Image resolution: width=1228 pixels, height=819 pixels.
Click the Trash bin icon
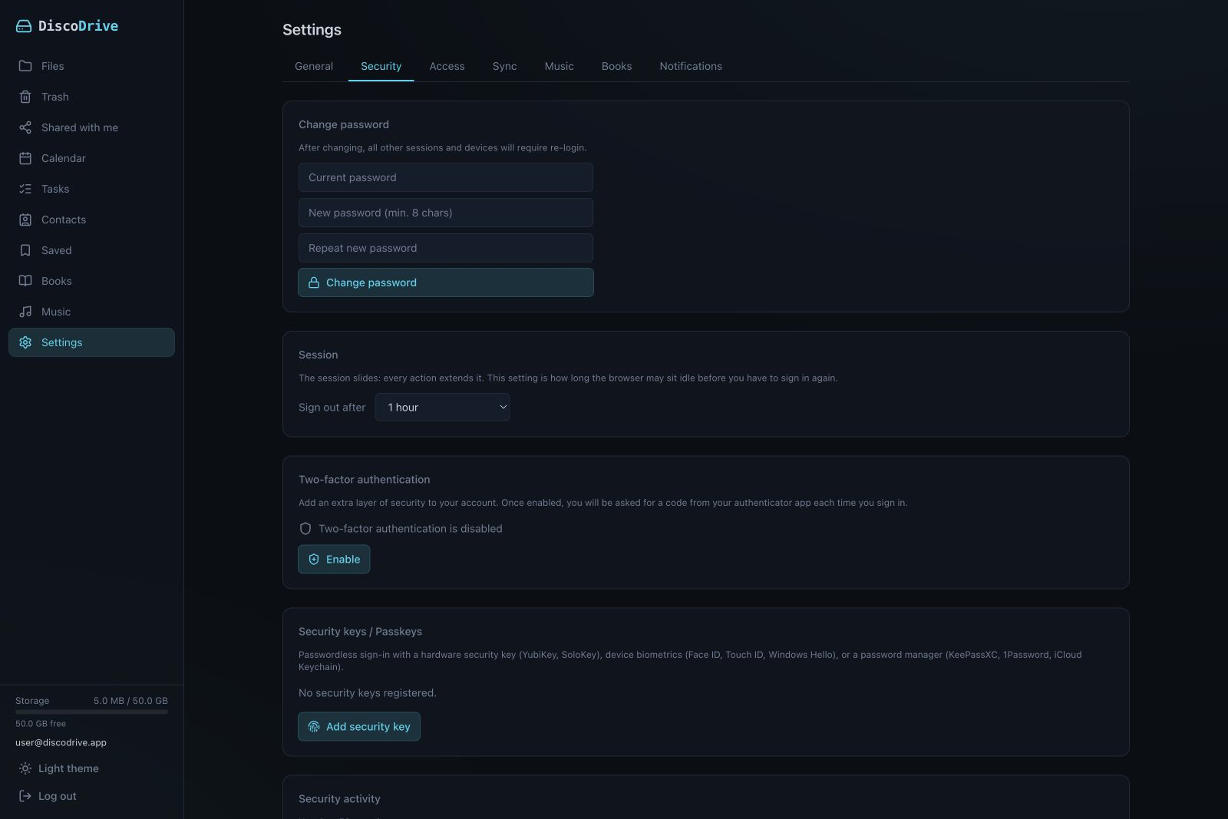tap(25, 97)
